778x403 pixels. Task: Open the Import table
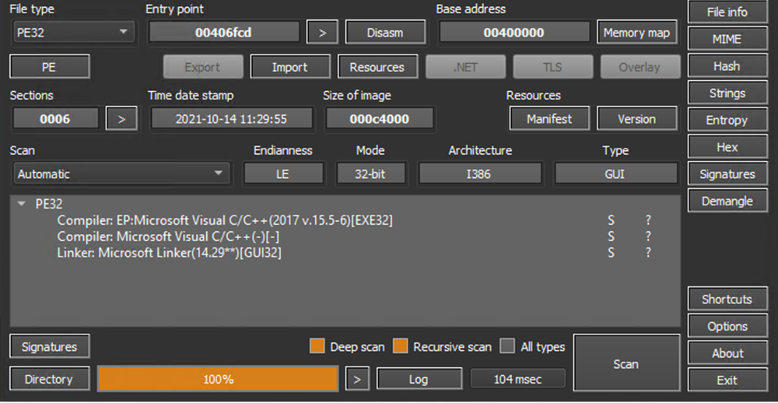click(289, 67)
